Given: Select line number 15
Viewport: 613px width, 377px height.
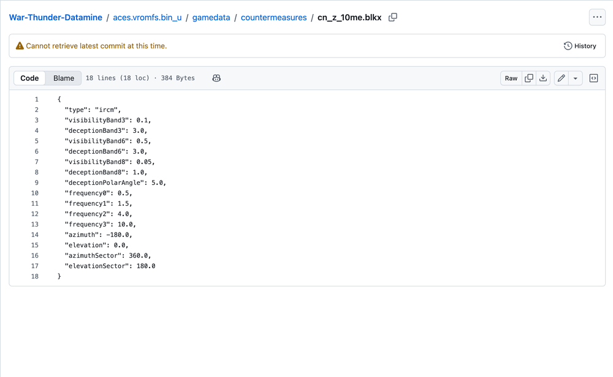Looking at the screenshot, I should 35,245.
